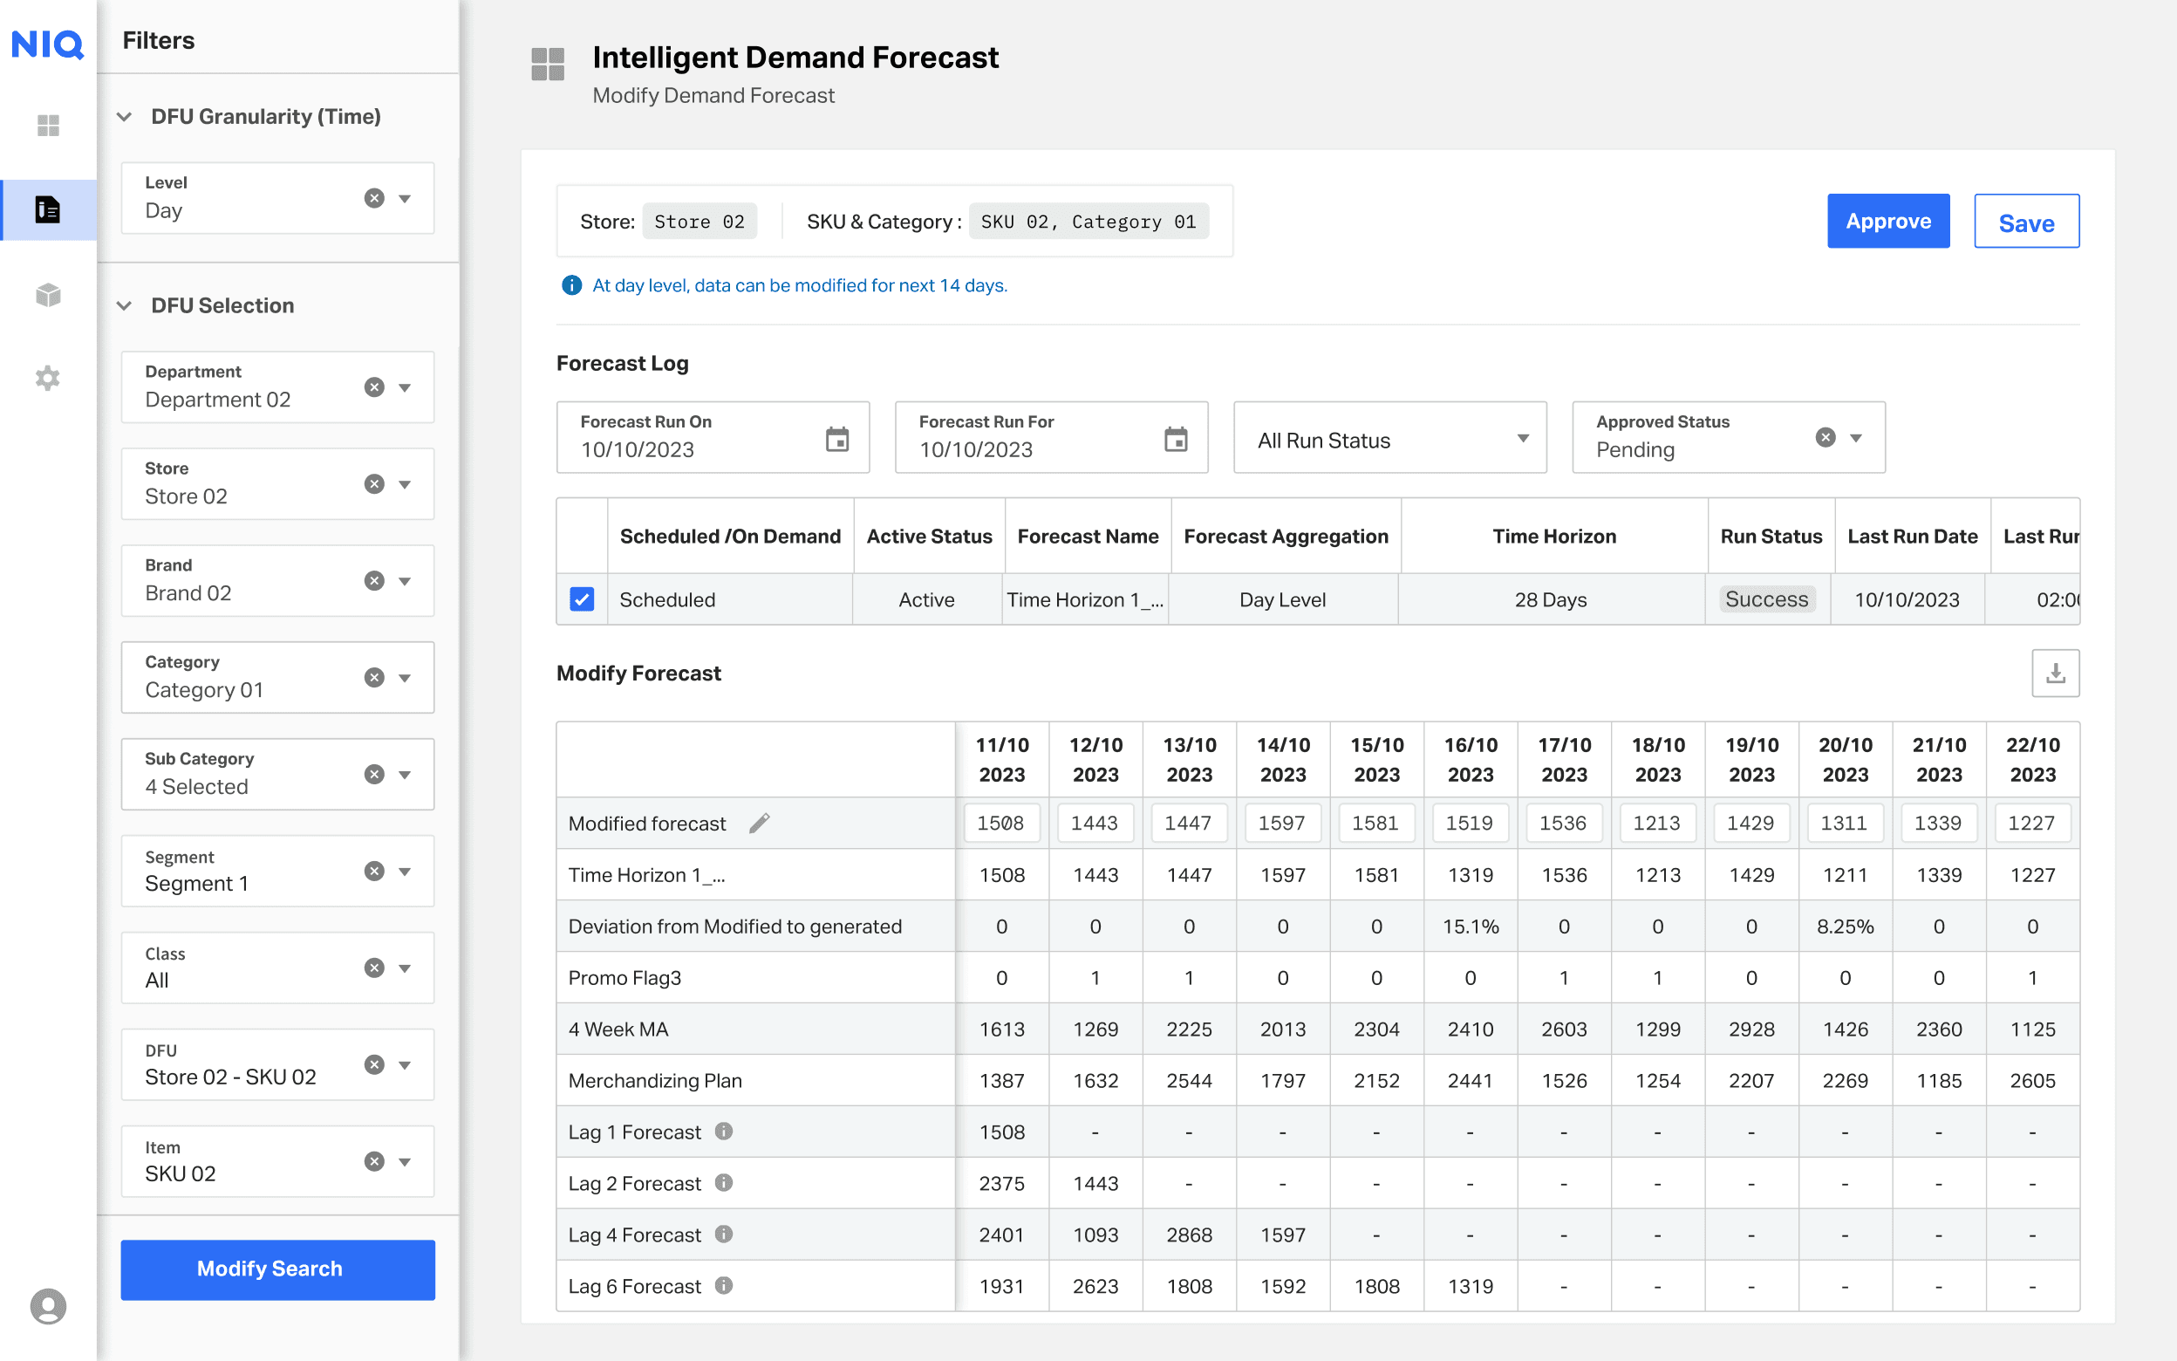Click the info icon by day level notice

click(571, 285)
